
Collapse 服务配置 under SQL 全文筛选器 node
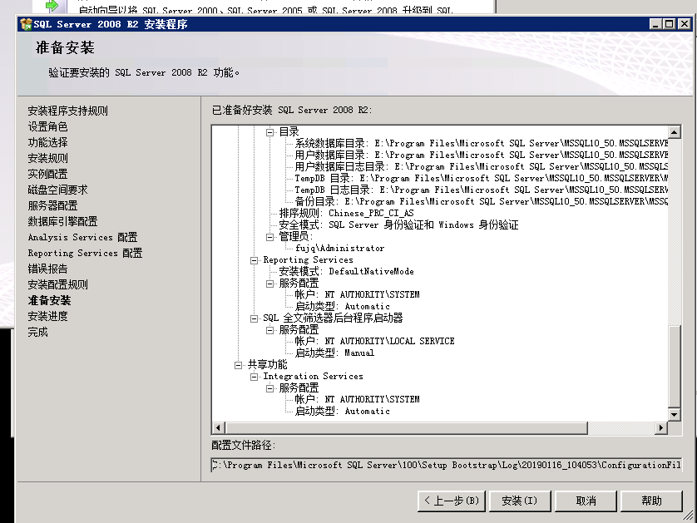[x=269, y=330]
